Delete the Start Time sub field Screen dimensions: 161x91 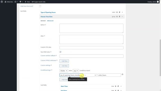pyautogui.click(x=116, y=86)
